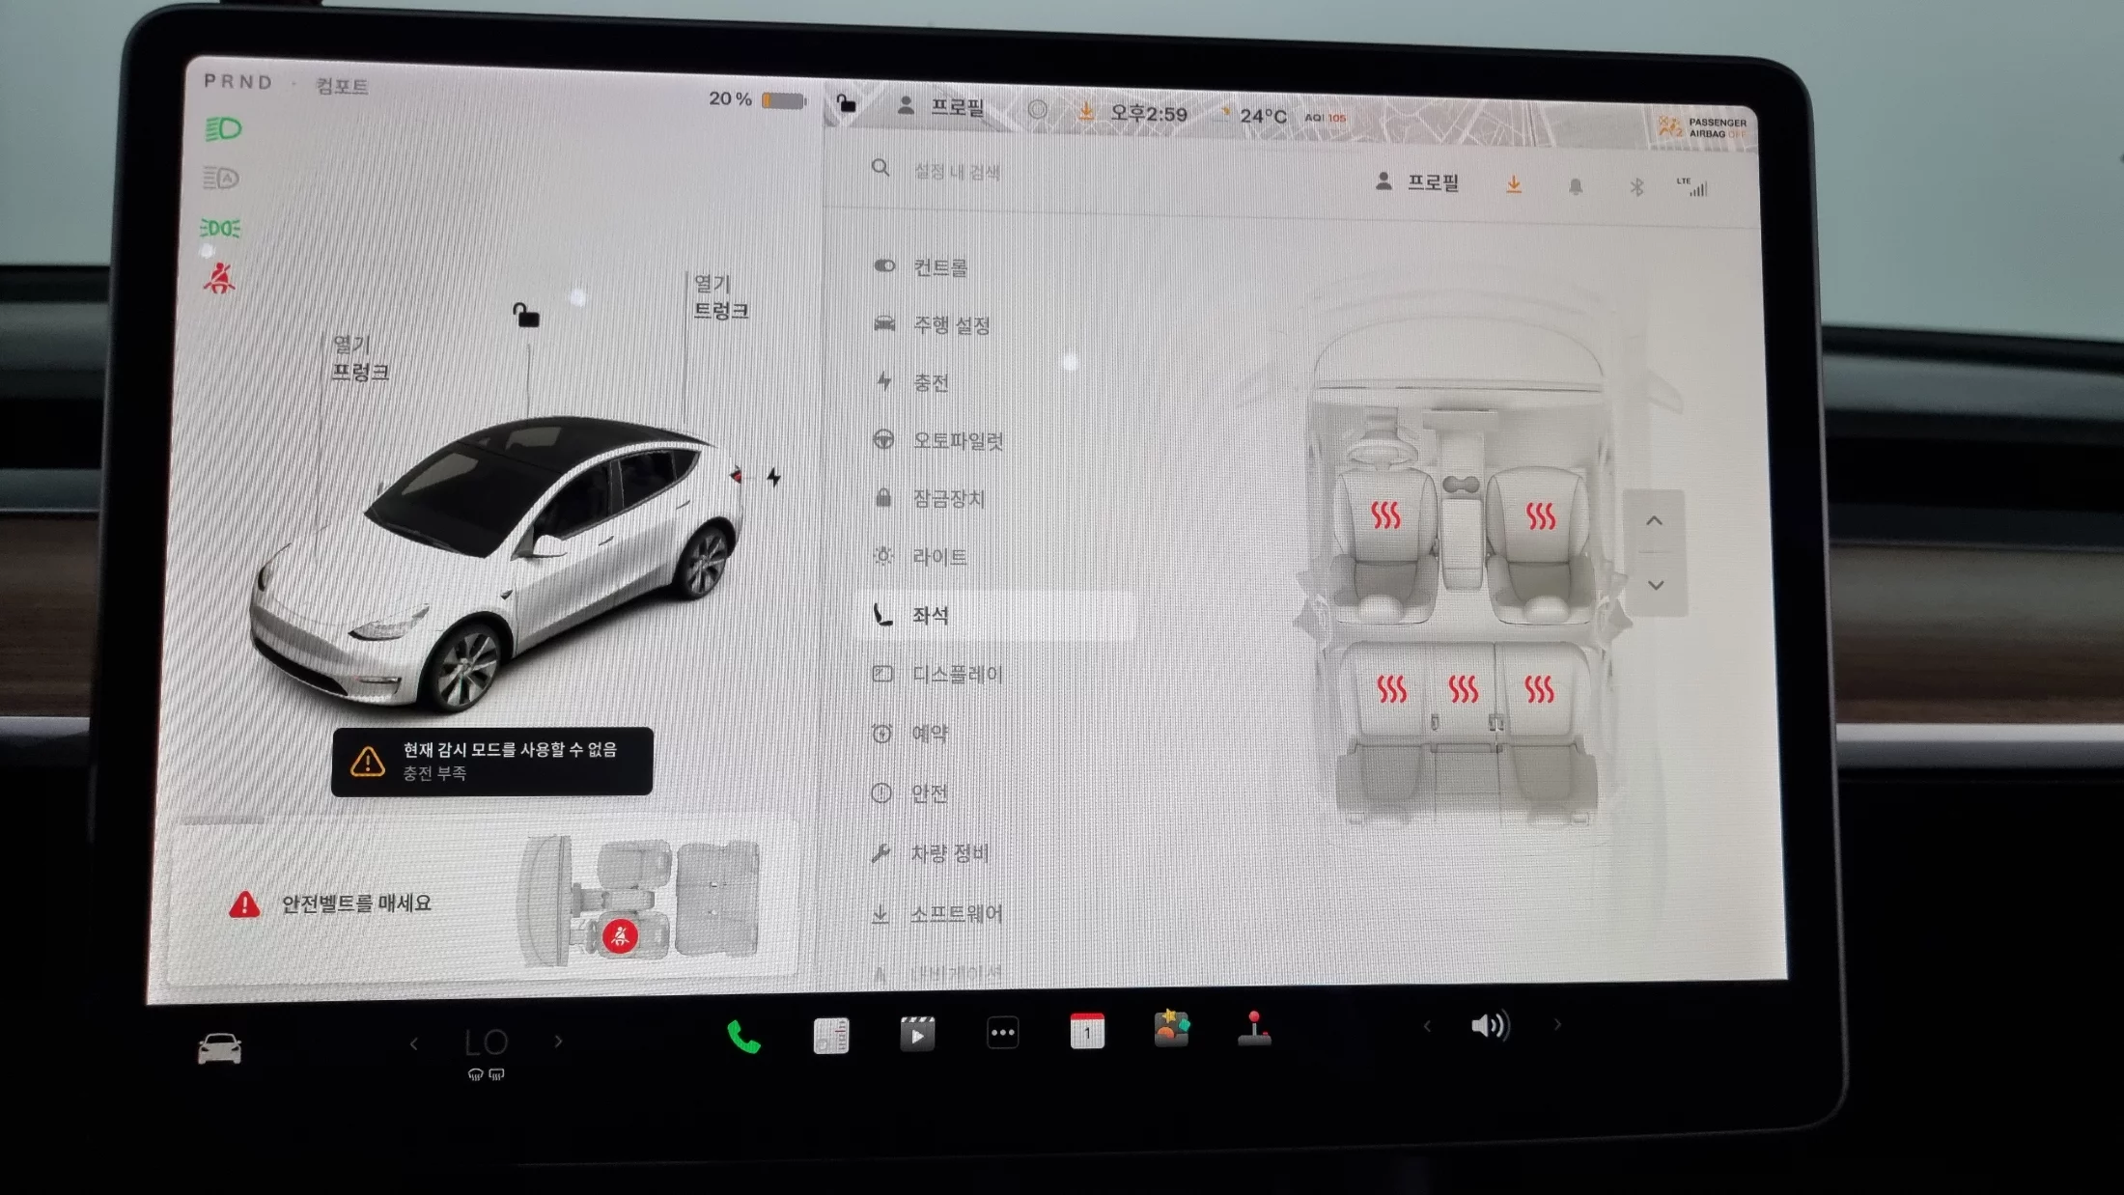The width and height of the screenshot is (2124, 1195).
Task: Open the phone app icon
Action: coord(742,1037)
